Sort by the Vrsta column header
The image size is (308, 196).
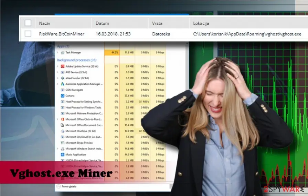click(x=157, y=23)
